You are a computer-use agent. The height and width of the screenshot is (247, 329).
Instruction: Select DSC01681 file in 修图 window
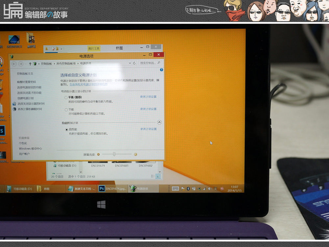click(x=122, y=166)
